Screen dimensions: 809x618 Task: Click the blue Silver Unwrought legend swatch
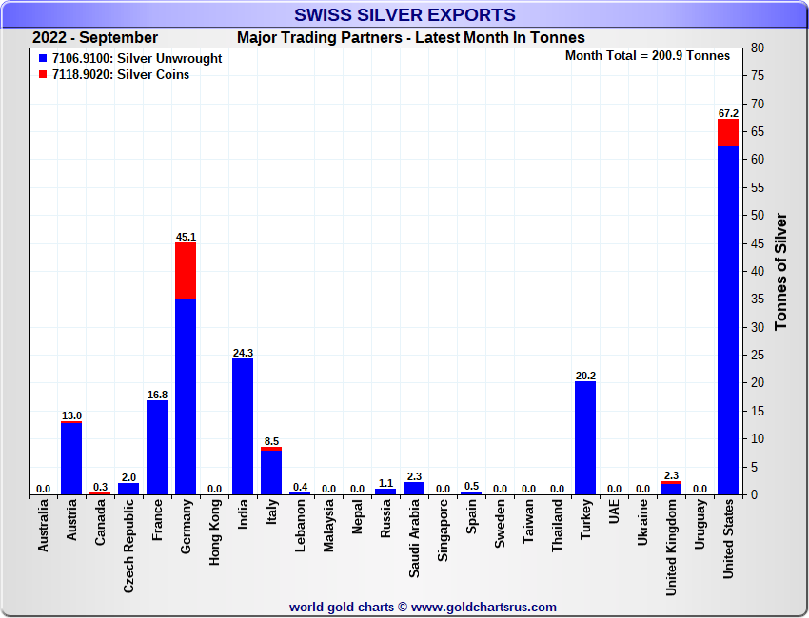pos(42,59)
